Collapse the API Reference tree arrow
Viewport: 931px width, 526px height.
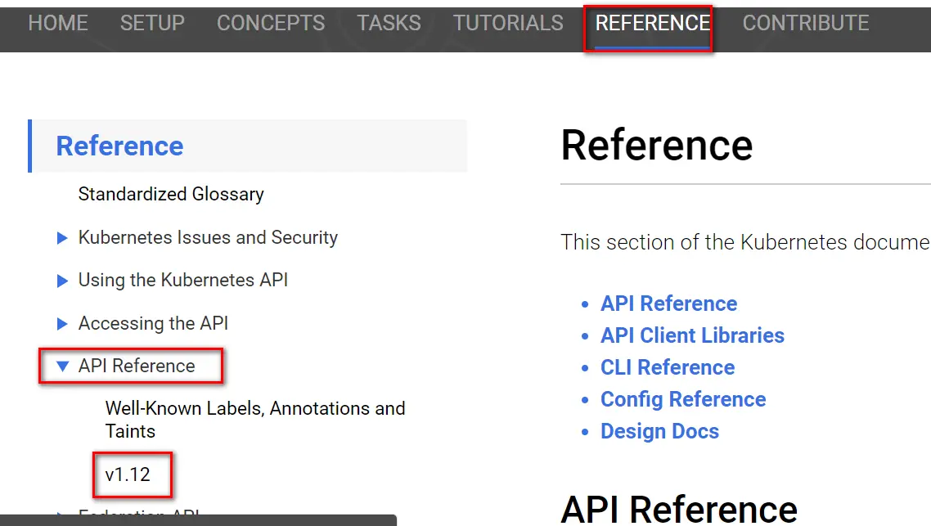tap(62, 366)
